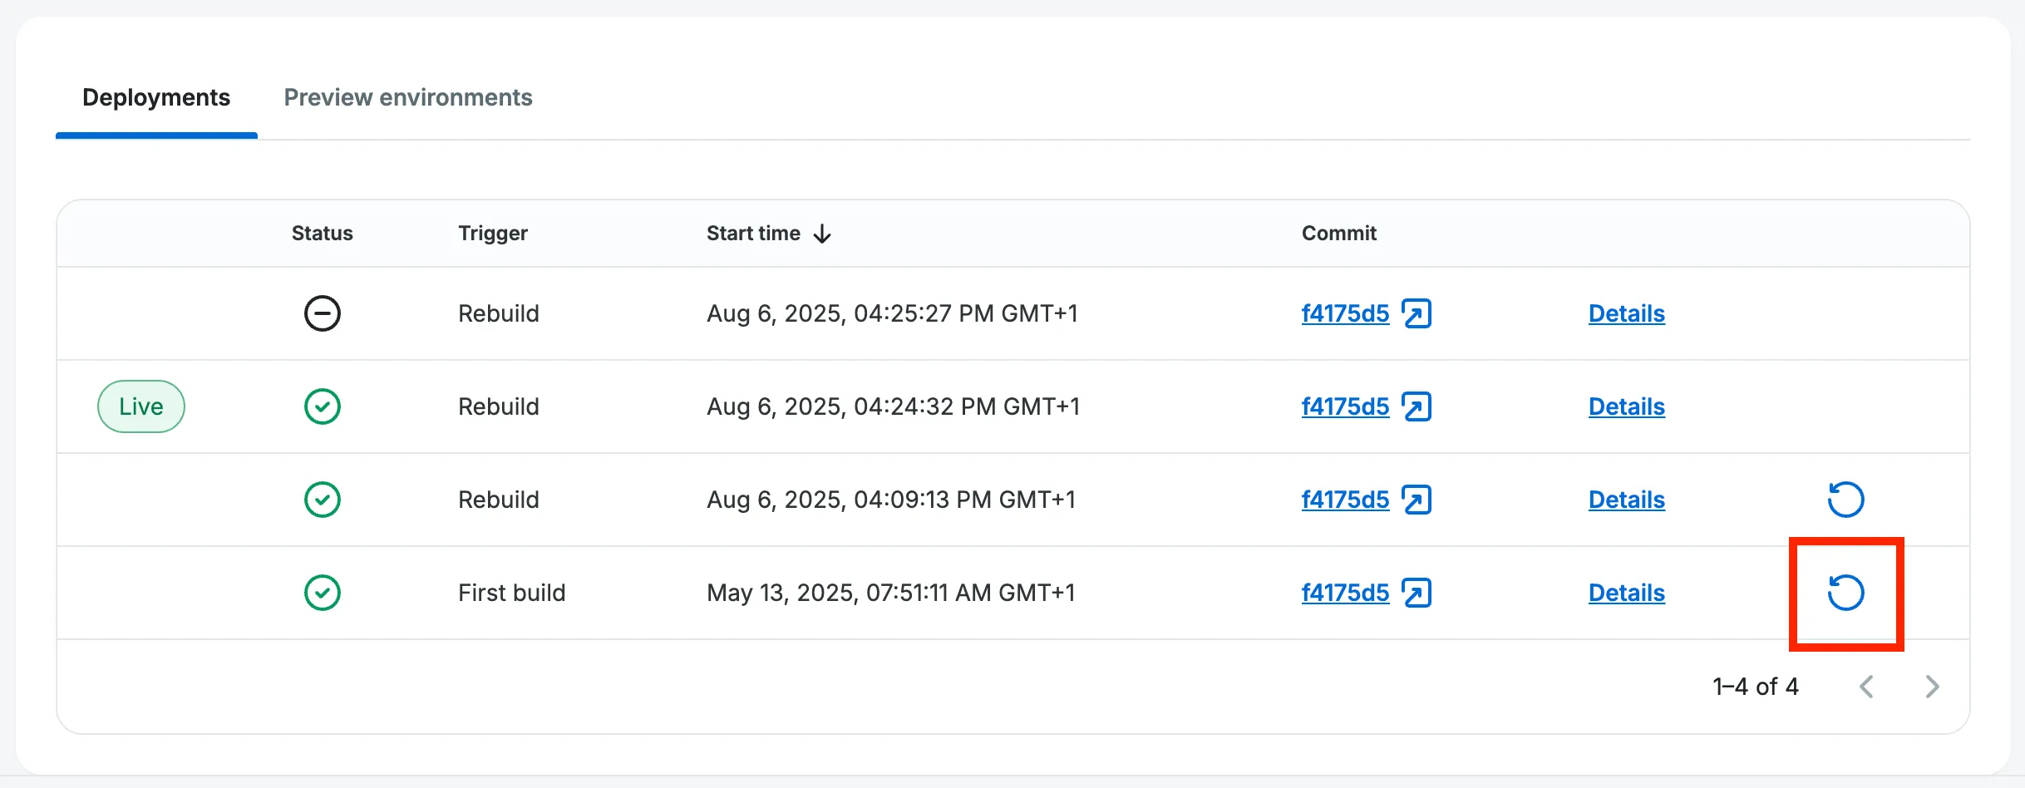Go to previous page of deployments

coord(1867,687)
